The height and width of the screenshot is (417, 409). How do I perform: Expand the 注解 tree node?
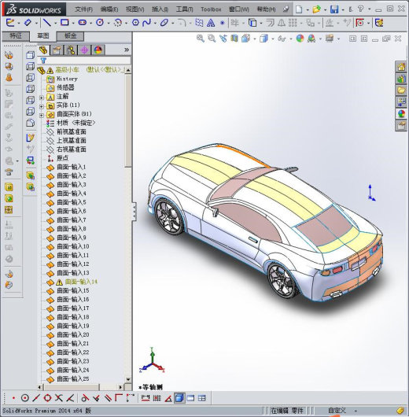42,98
